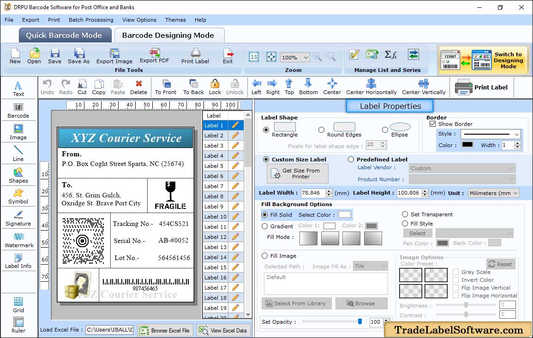Viewport: 533px width, 338px height.
Task: Select Ellipse label shape
Action: point(385,130)
